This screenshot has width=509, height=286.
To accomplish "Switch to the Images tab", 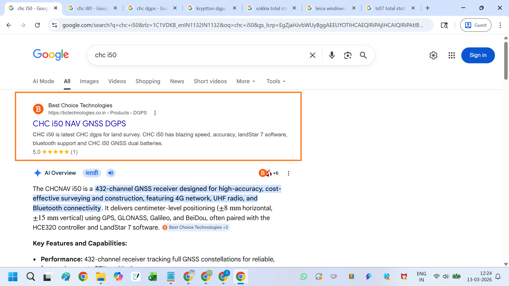I will click(89, 81).
